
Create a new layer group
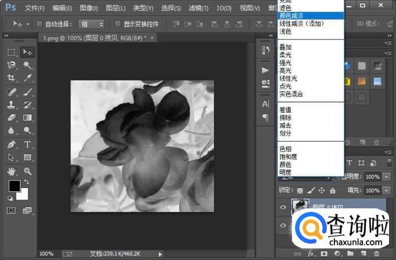tap(350, 254)
